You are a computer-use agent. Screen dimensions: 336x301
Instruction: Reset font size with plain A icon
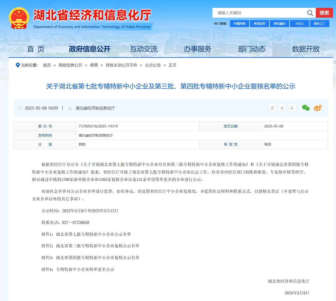(x=292, y=108)
